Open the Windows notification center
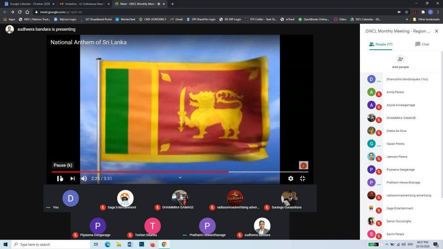The width and height of the screenshot is (443, 249). (x=436, y=245)
